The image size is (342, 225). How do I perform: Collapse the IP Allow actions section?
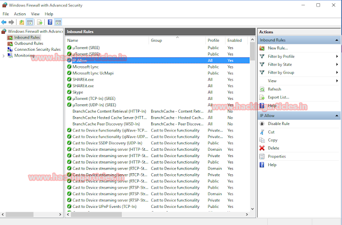click(x=337, y=115)
